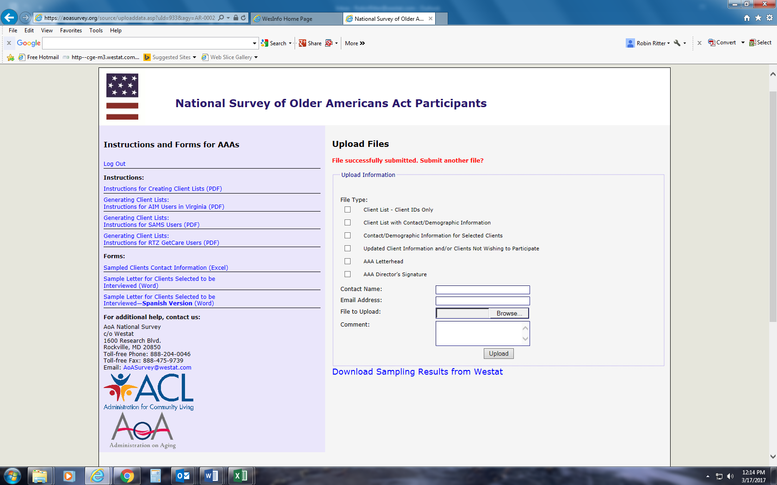Click the AoASurvey@westat.com email link

click(157, 368)
